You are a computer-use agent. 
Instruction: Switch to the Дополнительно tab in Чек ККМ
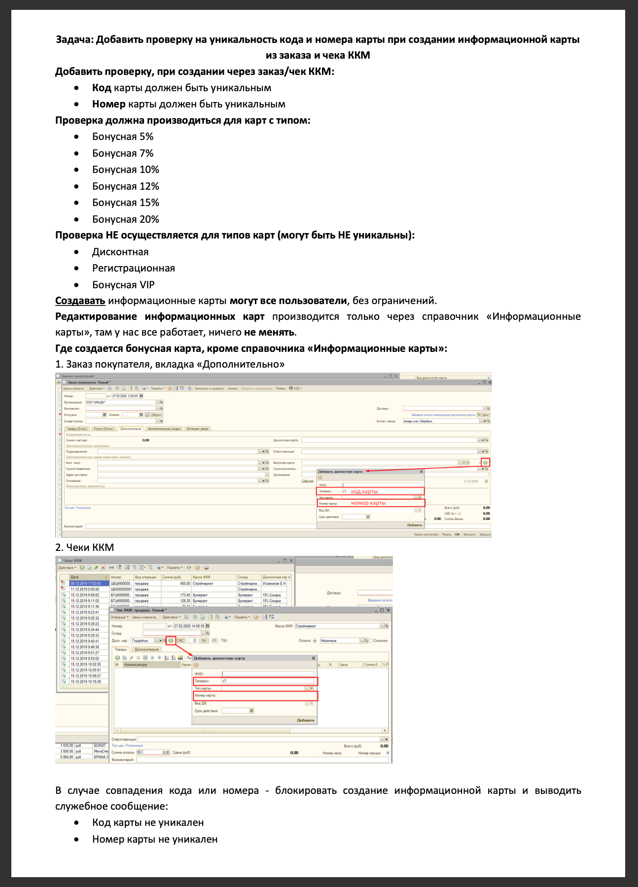[147, 649]
